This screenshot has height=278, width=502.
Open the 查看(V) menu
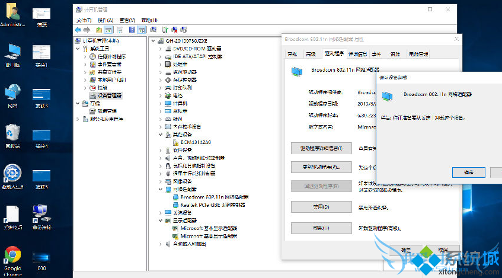tap(126, 20)
